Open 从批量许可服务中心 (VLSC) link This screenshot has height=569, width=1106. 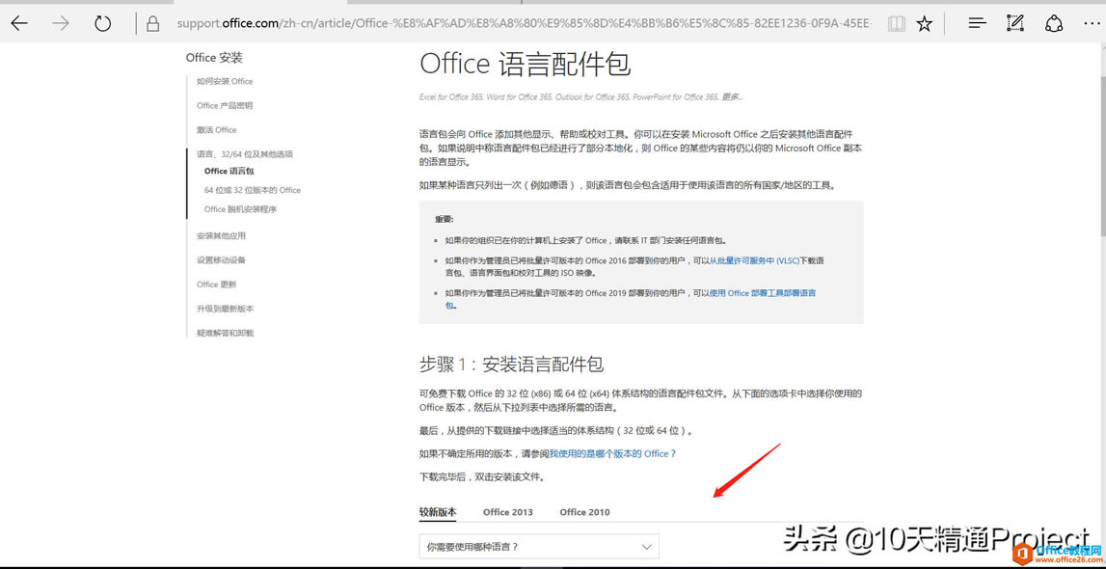click(754, 261)
